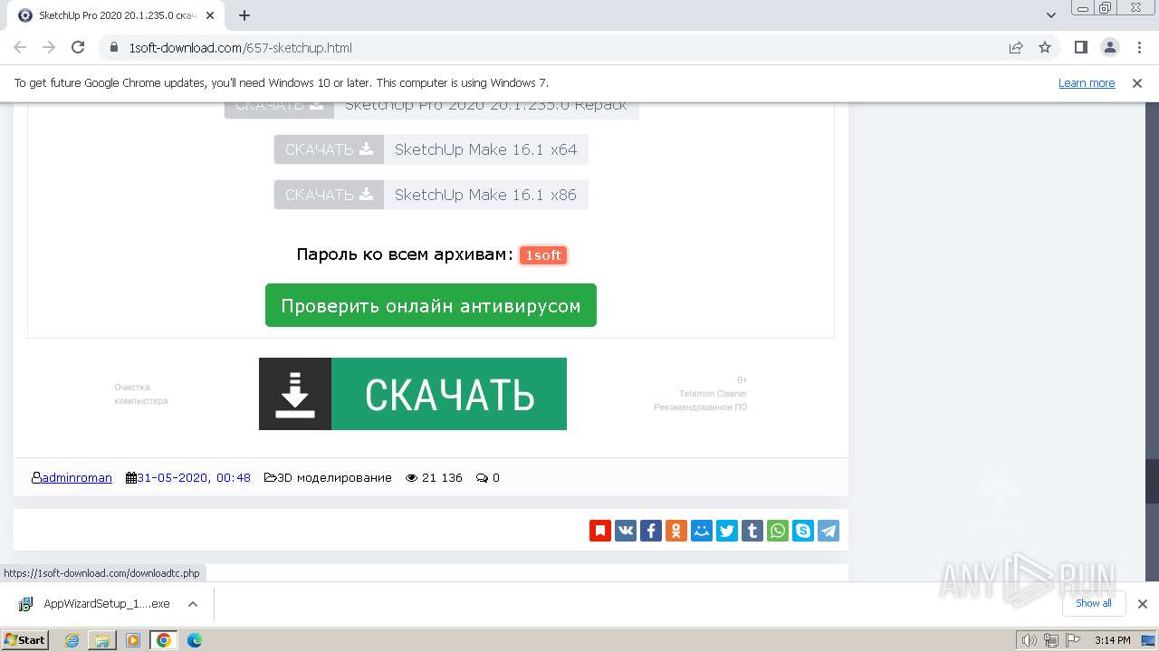Download SketchUp Pro 2020 Repack
The width and height of the screenshot is (1159, 652).
coord(279,108)
